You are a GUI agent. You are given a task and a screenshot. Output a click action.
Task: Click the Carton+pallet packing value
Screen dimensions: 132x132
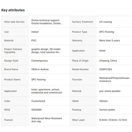pyautogui.click(x=107, y=110)
